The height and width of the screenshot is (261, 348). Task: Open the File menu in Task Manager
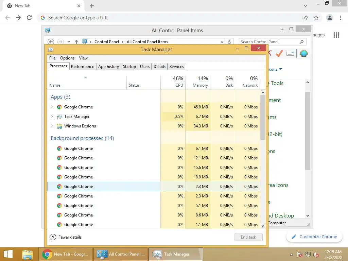52,58
